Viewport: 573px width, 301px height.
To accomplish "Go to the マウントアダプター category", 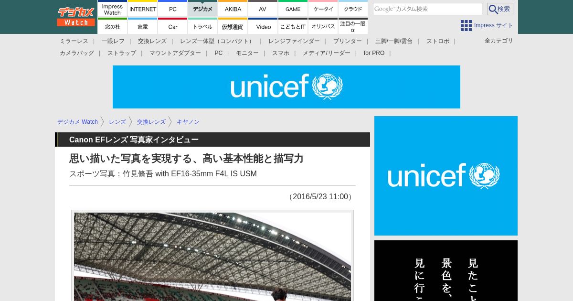I will tap(175, 53).
